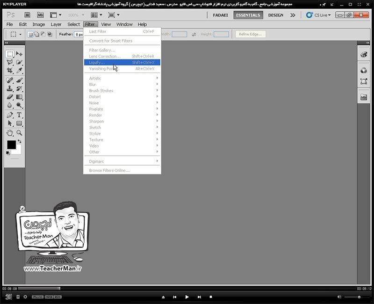Screen dimensions: 374x304
Task: Enable Intersect with selection mode
Action: click(x=50, y=34)
